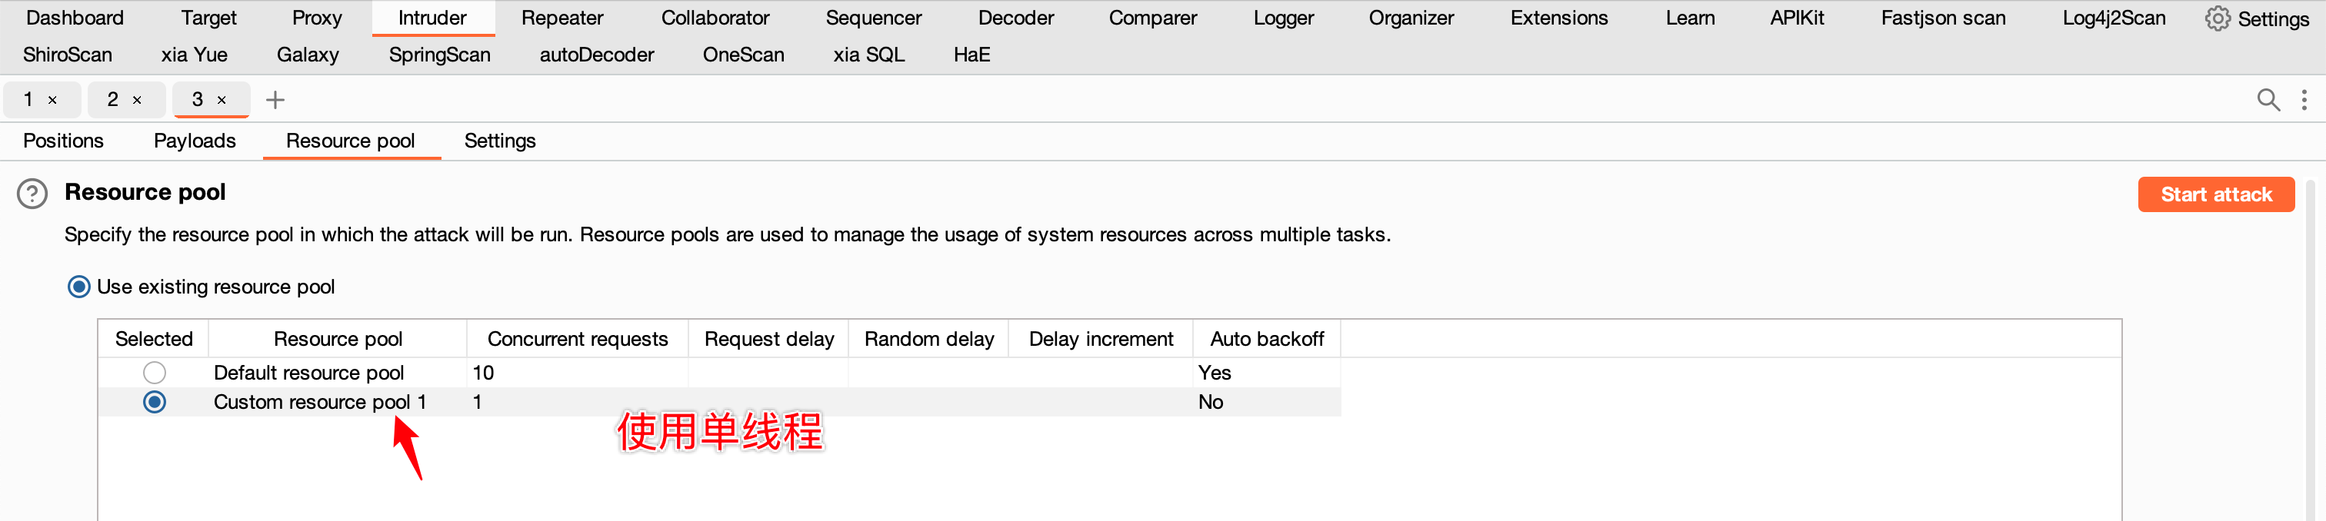Screen dimensions: 2326x521
Task: Open the Comparer tab
Action: pos(1153,18)
